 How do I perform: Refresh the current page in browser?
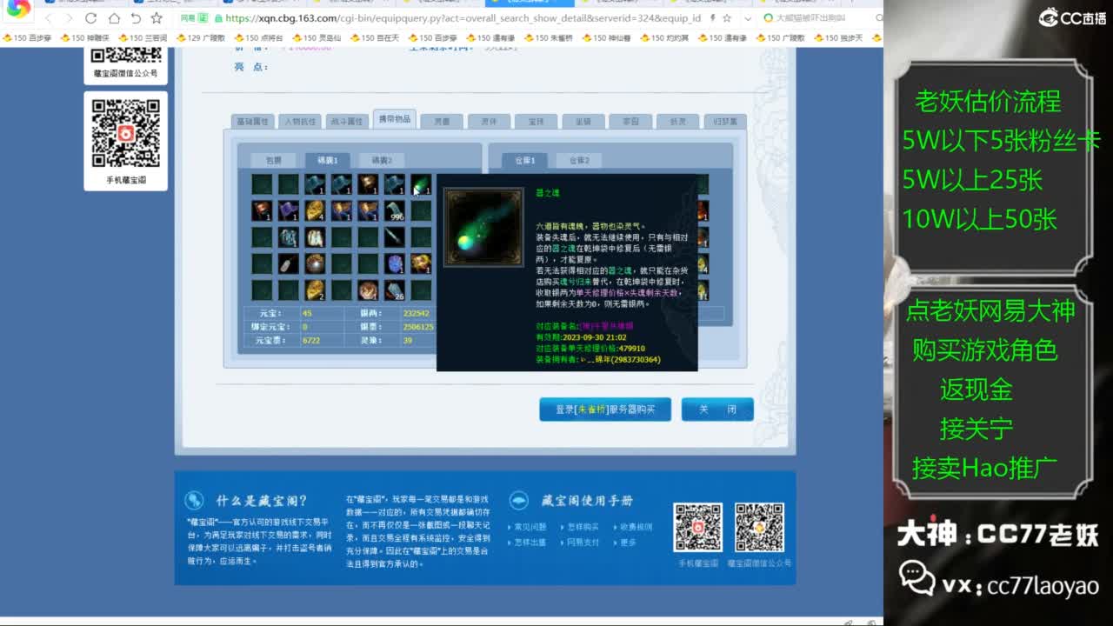point(90,17)
